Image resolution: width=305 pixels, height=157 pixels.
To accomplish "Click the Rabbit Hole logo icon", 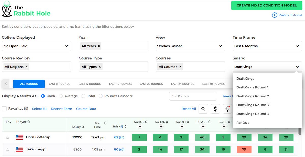I will click(7, 9).
